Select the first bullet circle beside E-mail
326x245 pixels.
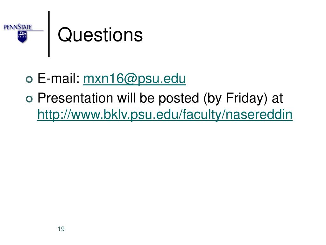pos(29,79)
